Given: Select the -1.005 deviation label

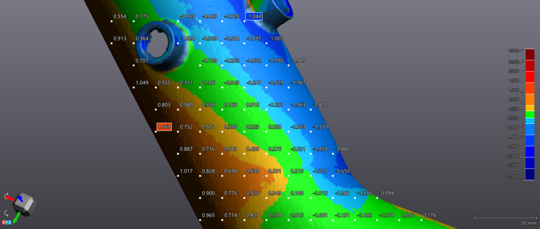Looking at the screenshot, I should pyautogui.click(x=276, y=38).
